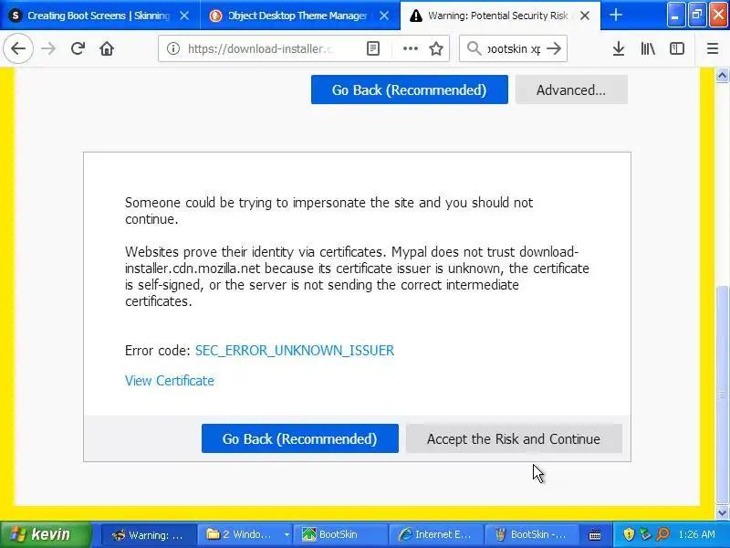Switch to Creating Boot Screens tab

click(99, 16)
